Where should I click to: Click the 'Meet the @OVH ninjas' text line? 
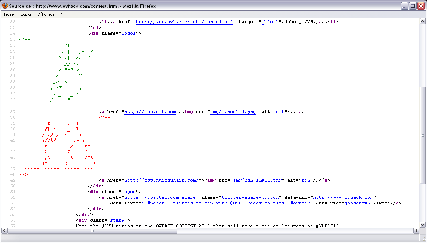[207, 226]
